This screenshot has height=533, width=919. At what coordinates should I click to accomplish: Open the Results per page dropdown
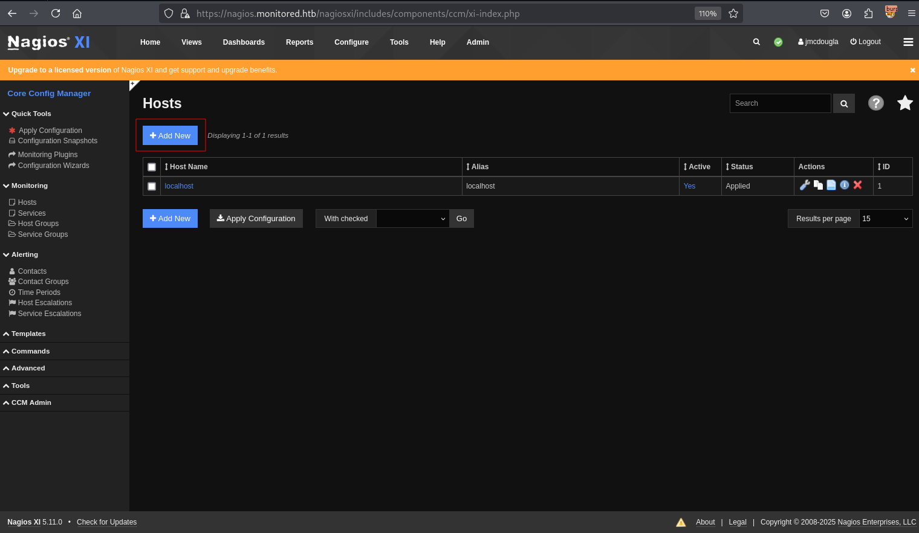point(886,219)
